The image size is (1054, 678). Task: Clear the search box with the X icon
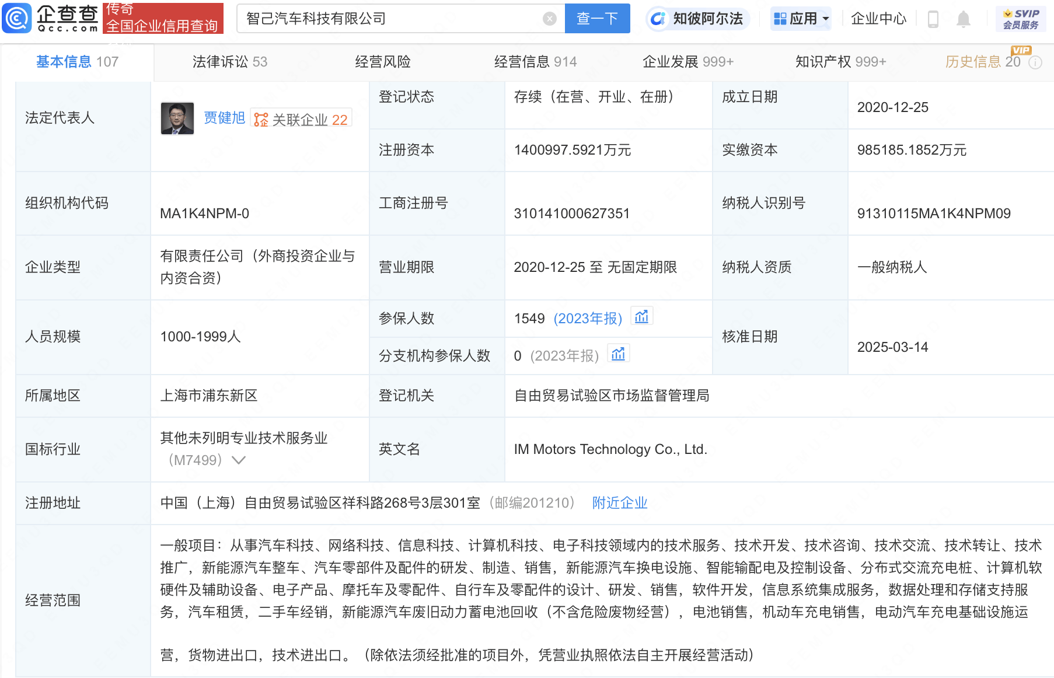pyautogui.click(x=549, y=19)
